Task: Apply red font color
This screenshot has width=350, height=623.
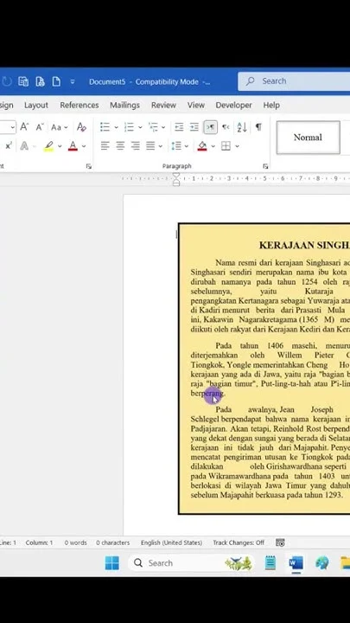Action: pos(73,146)
